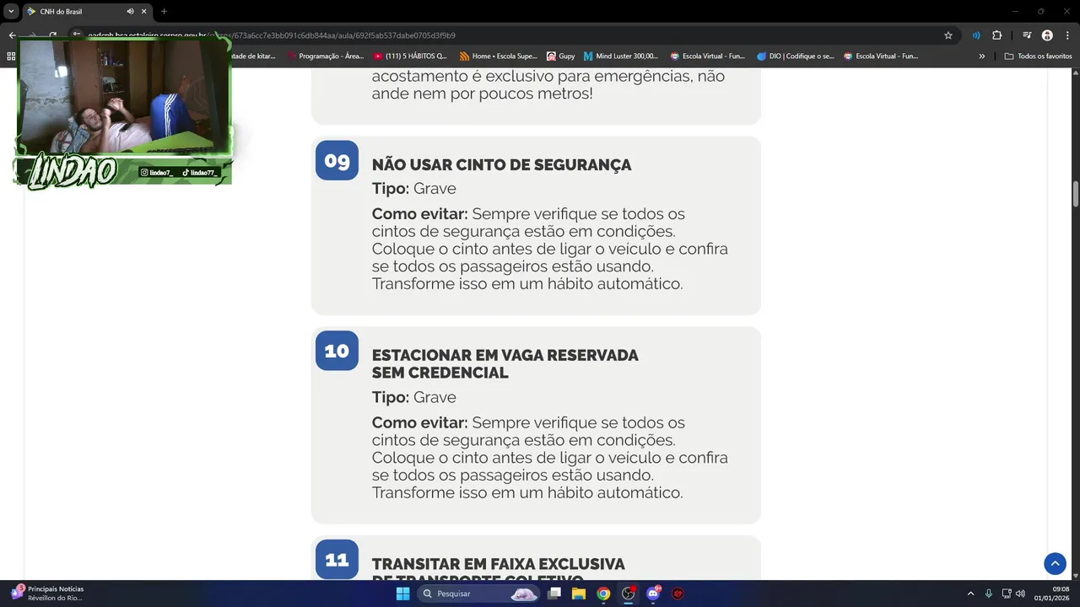
Task: Open the Mind Luster bookmark
Action: 621,56
